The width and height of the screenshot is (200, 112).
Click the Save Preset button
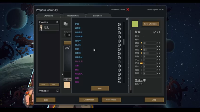tap(111, 100)
